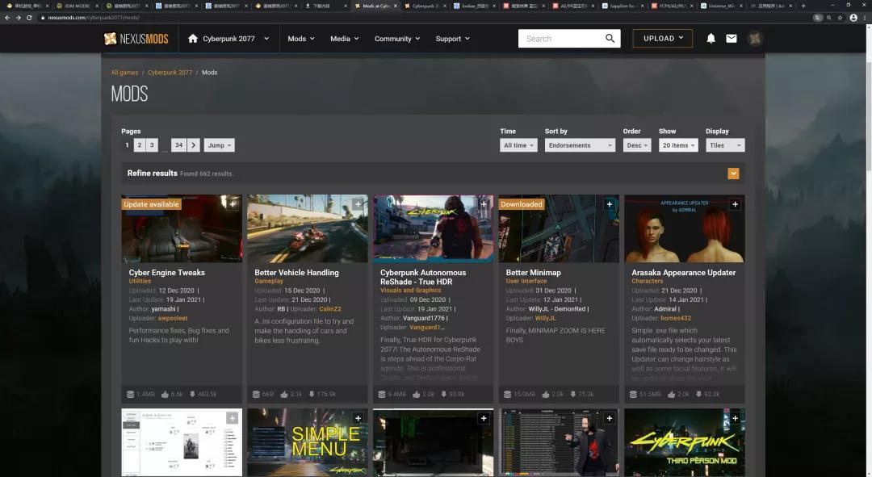This screenshot has height=477, width=872.
Task: Click plus icon on Simple Menu tile
Action: (358, 418)
